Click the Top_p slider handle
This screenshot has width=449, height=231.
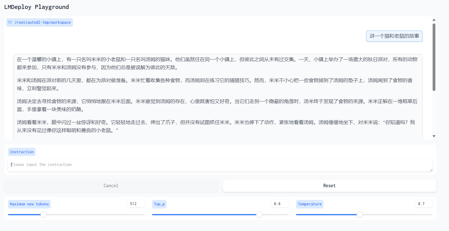pos(259,215)
